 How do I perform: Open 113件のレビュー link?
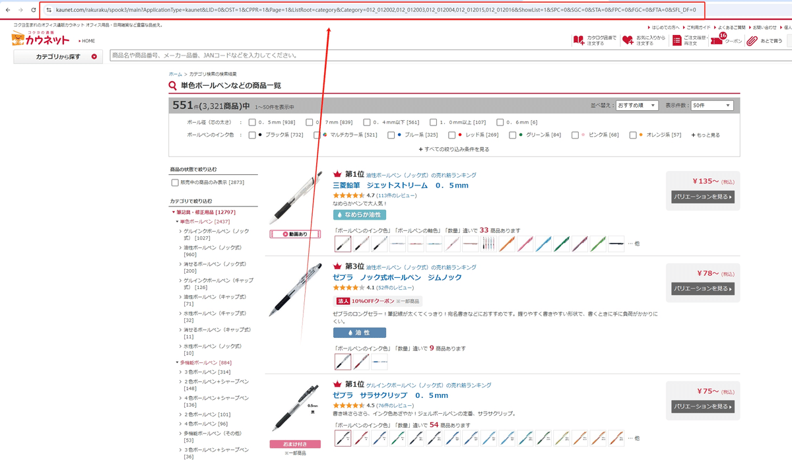pos(397,195)
